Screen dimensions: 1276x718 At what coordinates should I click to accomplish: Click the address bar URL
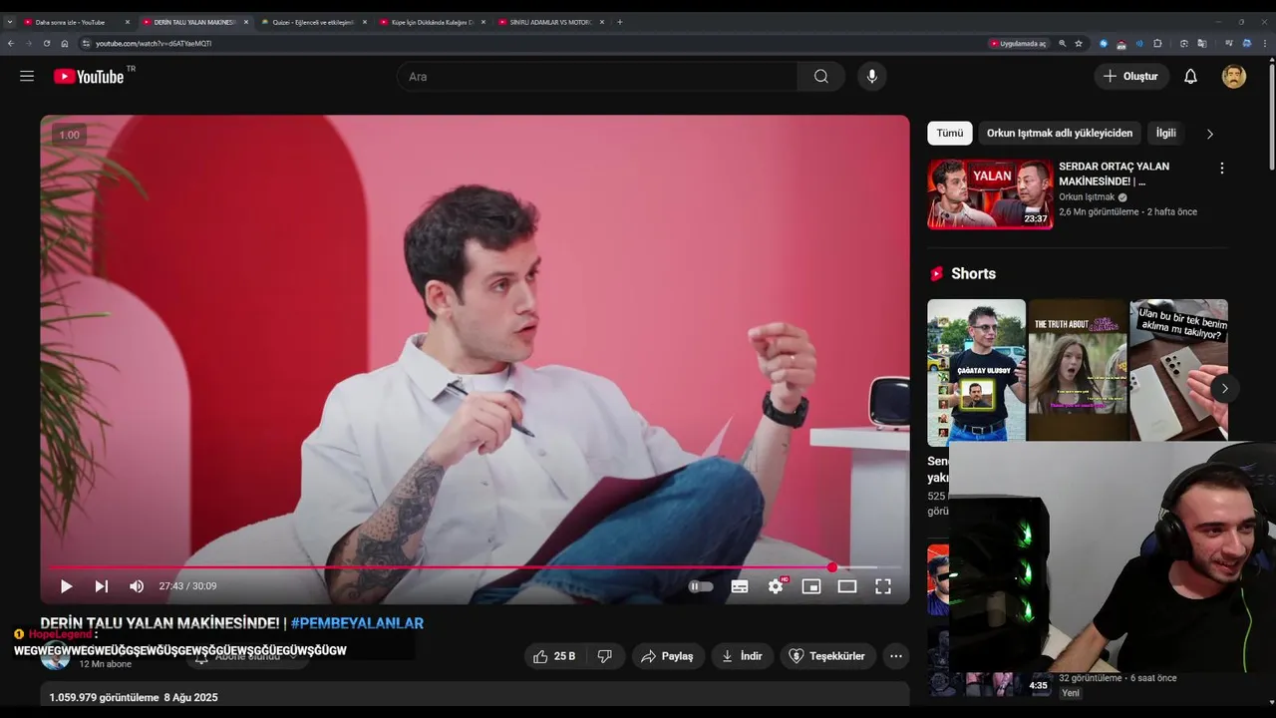[x=154, y=44]
